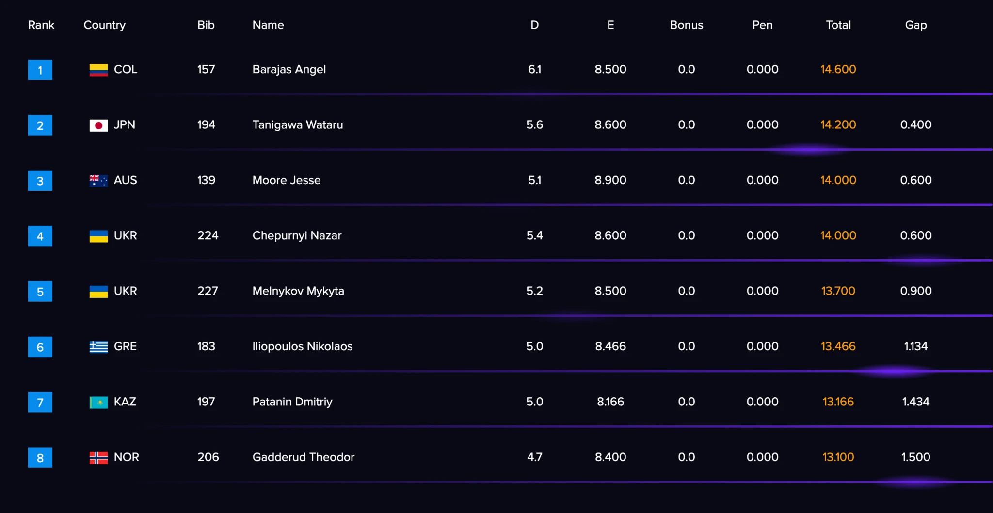Image resolution: width=993 pixels, height=513 pixels.
Task: Click the Gap column header
Action: click(x=915, y=25)
